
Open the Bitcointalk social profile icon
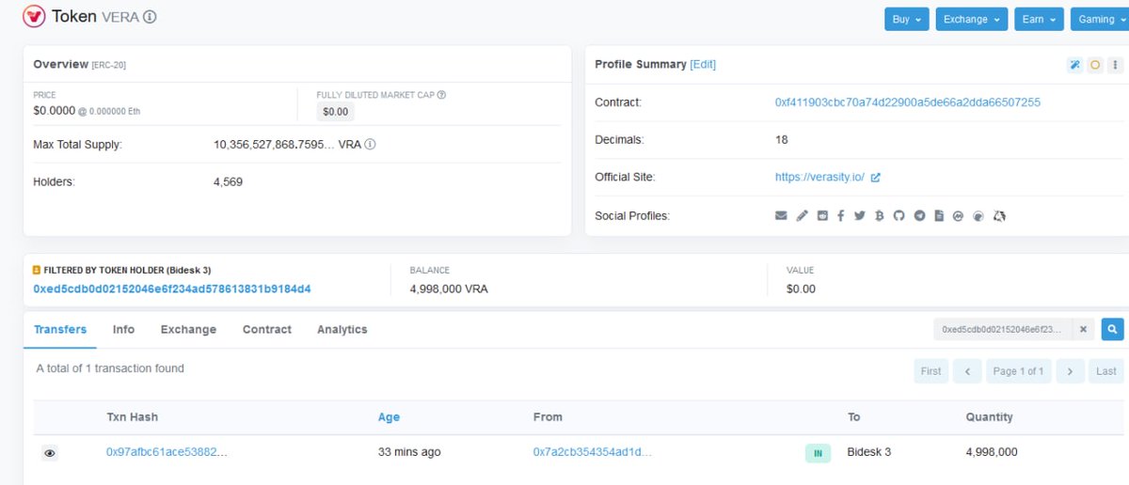(x=879, y=216)
